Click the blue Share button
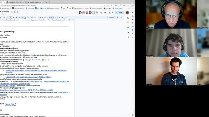The image size is (209, 117). click(120, 13)
